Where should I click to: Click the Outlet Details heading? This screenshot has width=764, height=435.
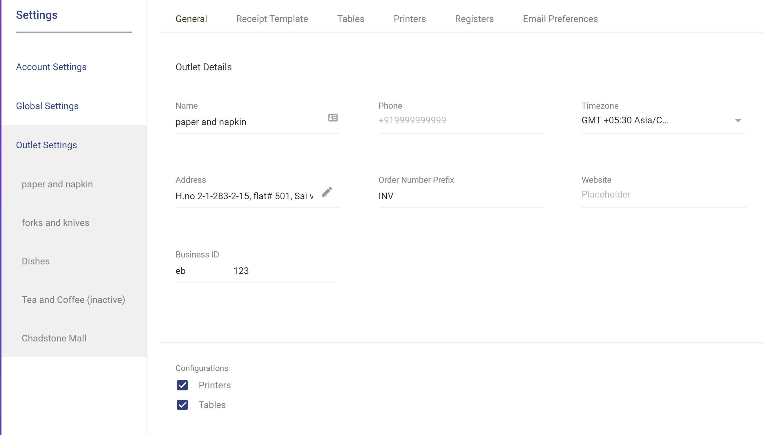[203, 67]
